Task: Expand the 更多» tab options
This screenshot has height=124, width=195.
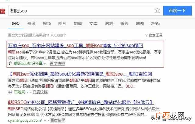Action: [x=155, y=23]
